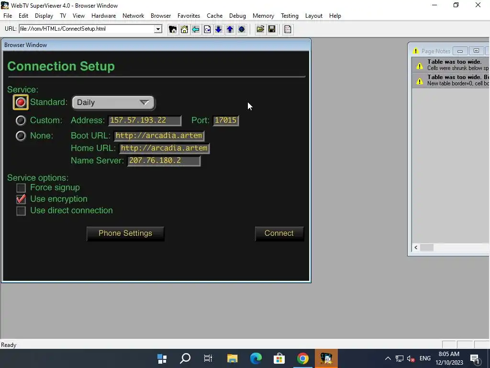This screenshot has height=368, width=490.
Task: Minimize the Page Notes panel
Action: click(x=460, y=51)
